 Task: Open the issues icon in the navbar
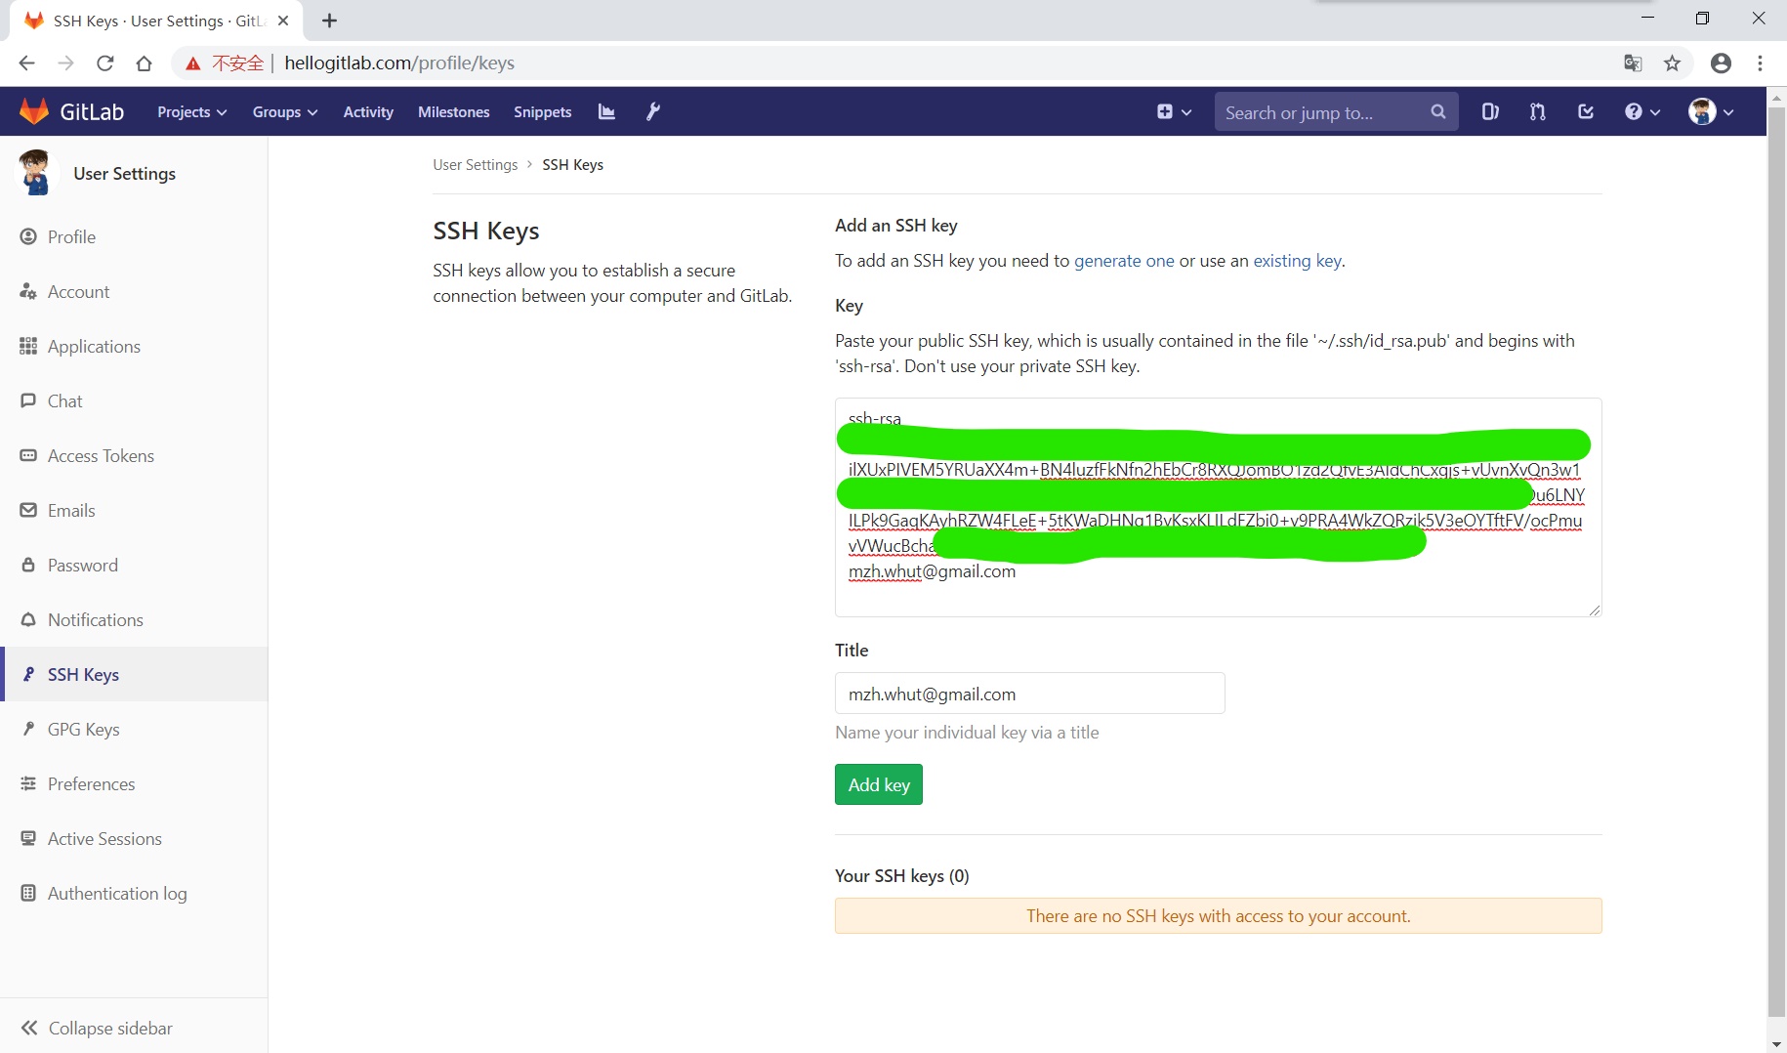[x=1490, y=112]
